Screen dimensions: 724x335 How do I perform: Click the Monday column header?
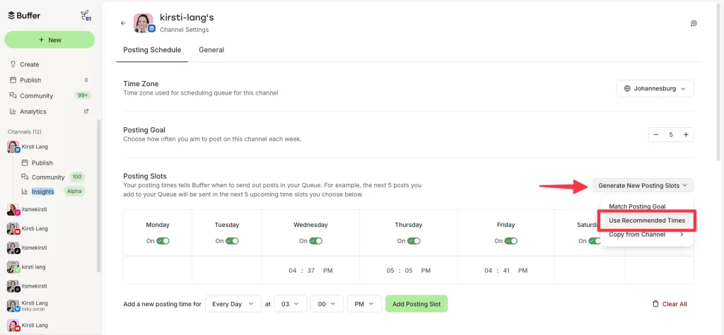(158, 225)
